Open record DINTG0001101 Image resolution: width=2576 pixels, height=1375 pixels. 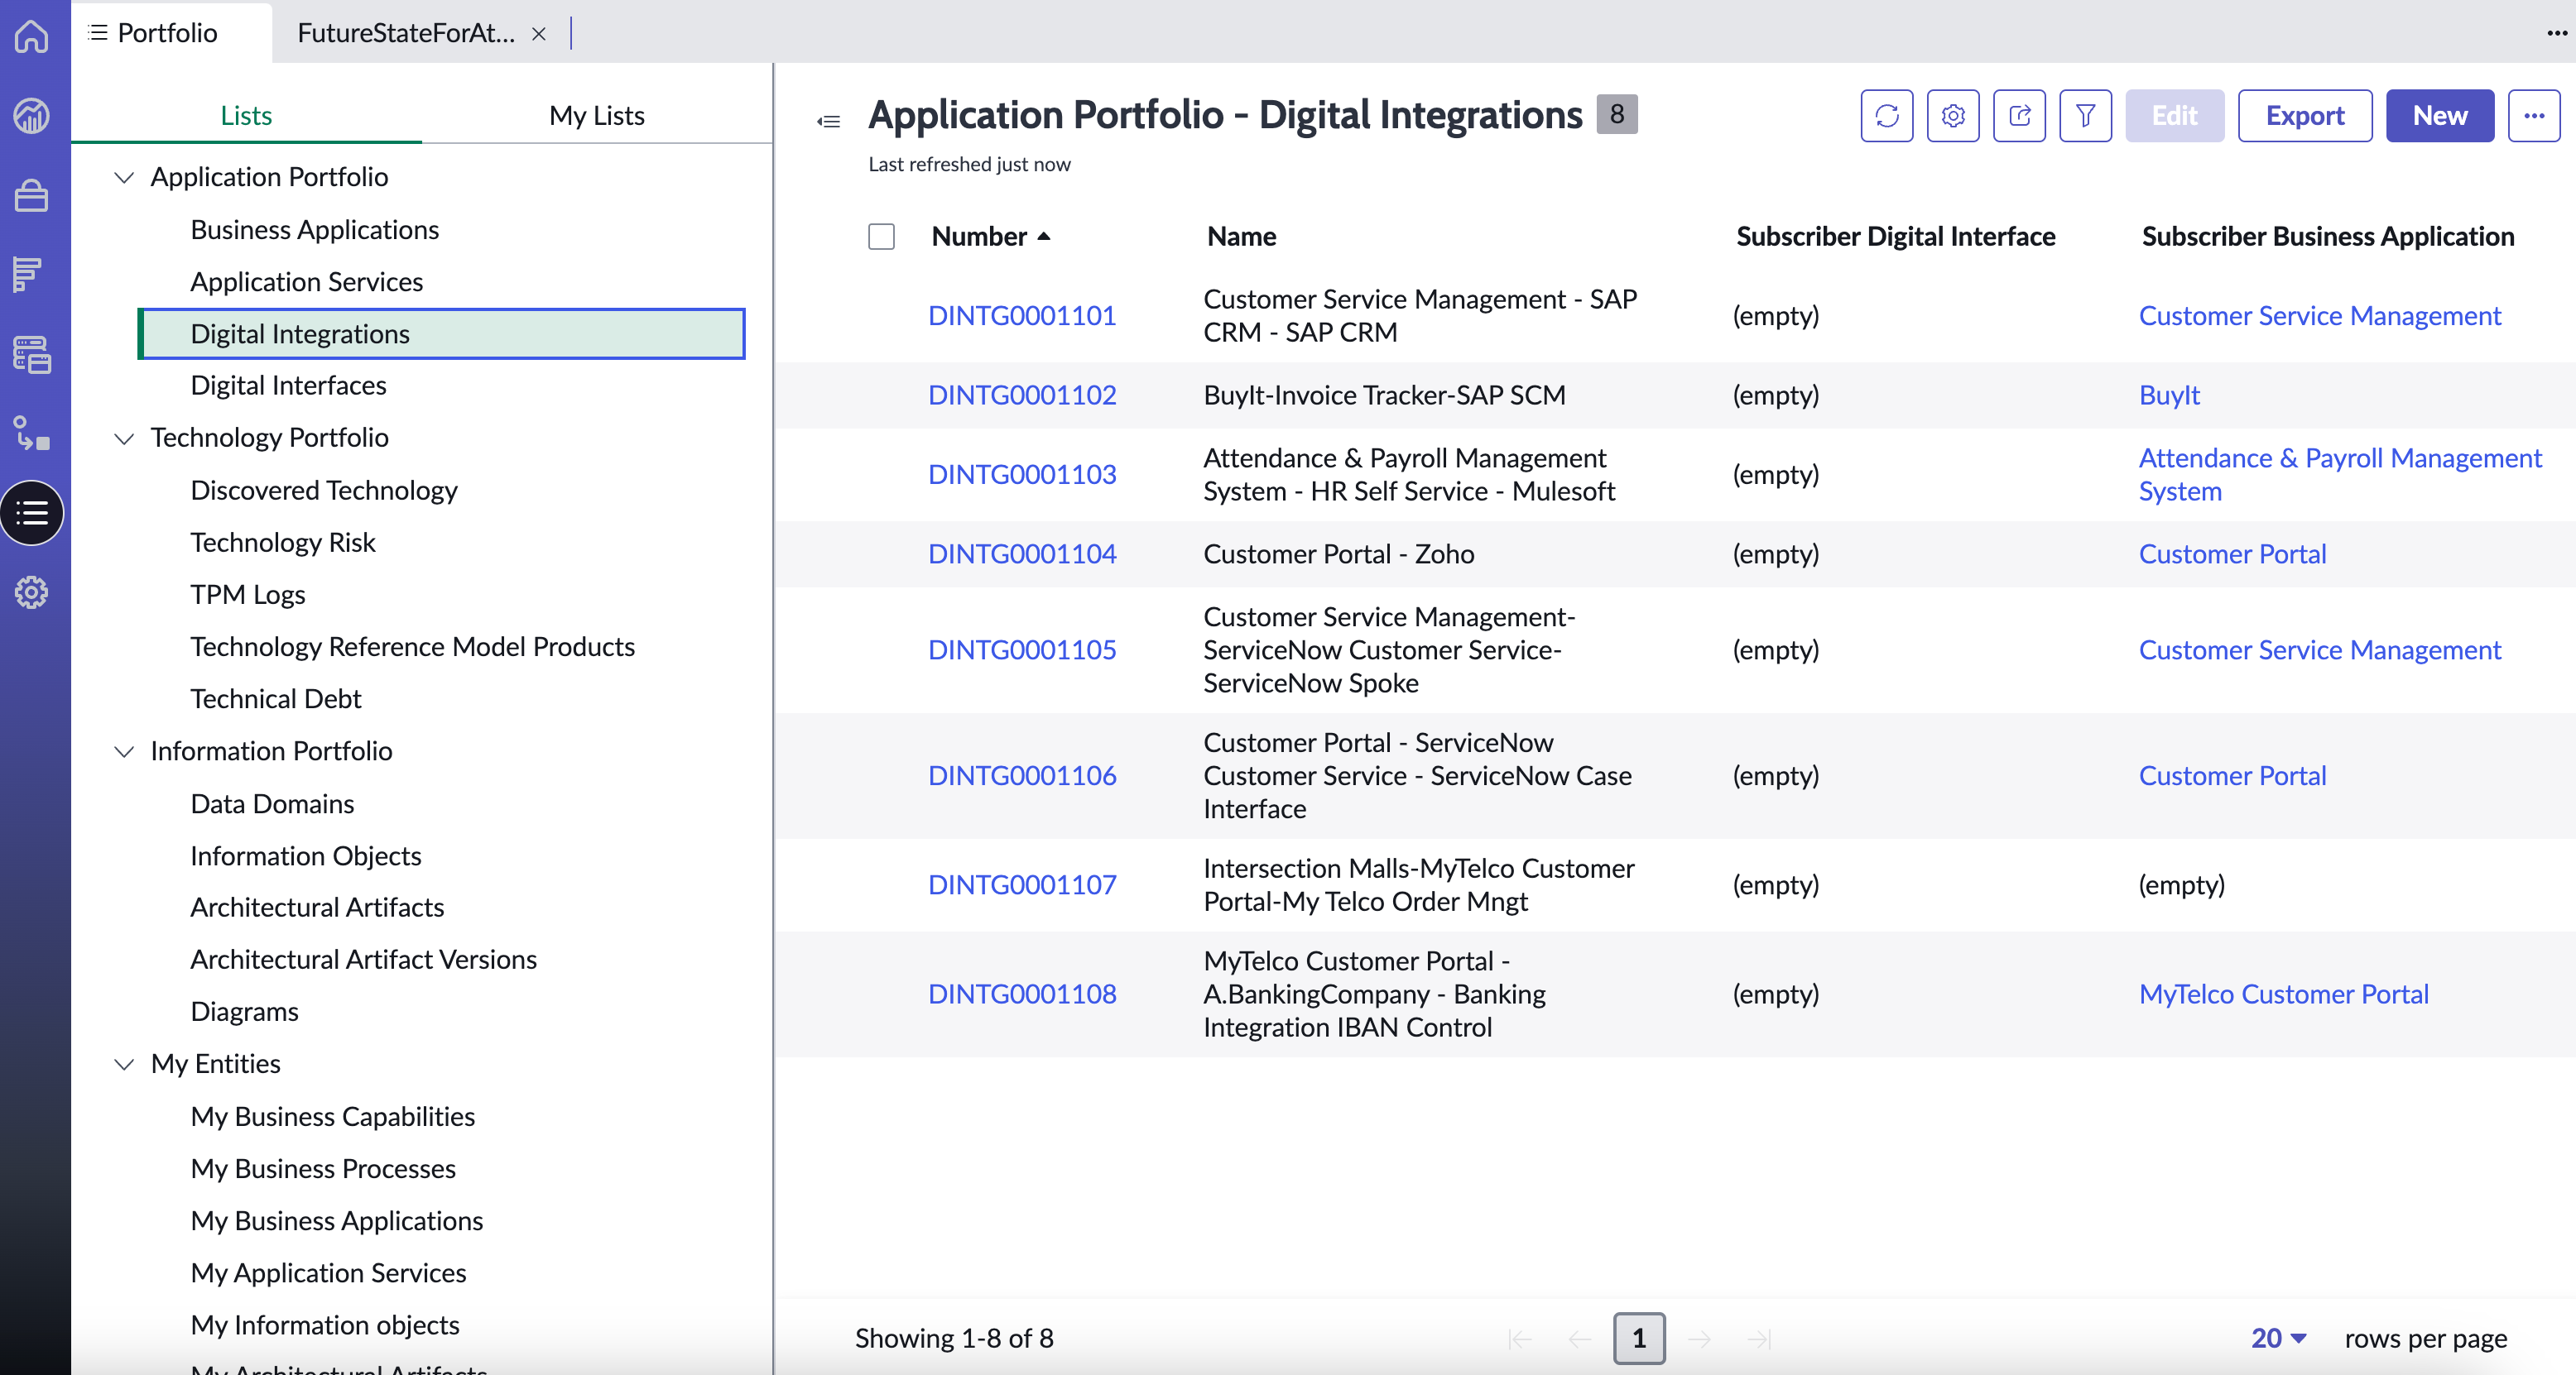point(1022,316)
